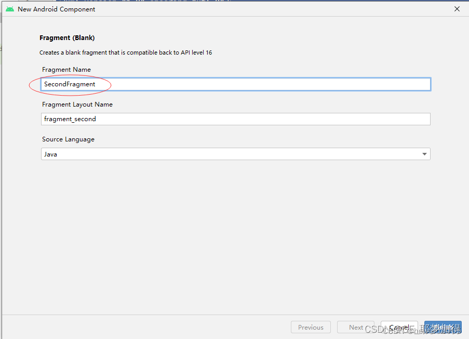469x339 pixels.
Task: Click the "Fragment Name" label
Action: (66, 70)
